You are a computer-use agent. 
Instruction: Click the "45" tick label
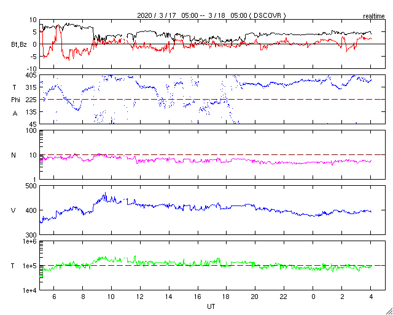pos(34,124)
